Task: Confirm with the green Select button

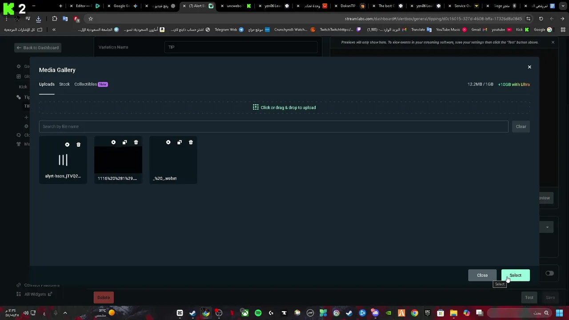Action: coord(516,275)
